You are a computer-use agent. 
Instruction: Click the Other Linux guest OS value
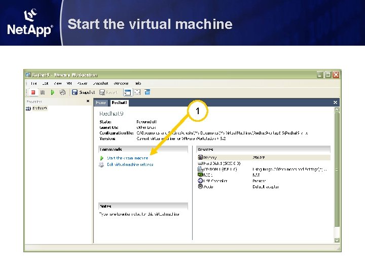[x=146, y=127]
